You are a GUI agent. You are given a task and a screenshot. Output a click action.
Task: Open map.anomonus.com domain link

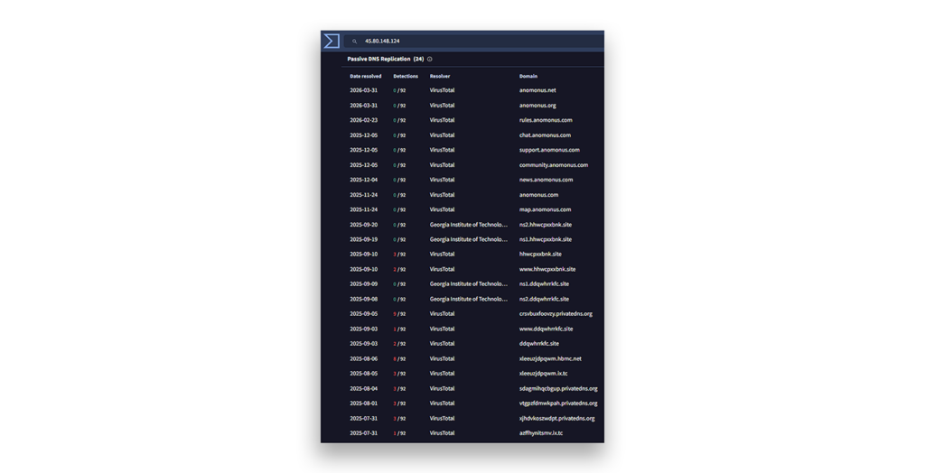[545, 209]
